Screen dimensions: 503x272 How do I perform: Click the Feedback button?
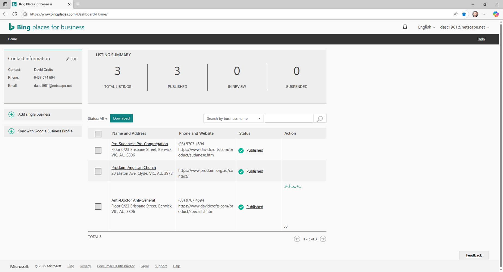(x=474, y=255)
